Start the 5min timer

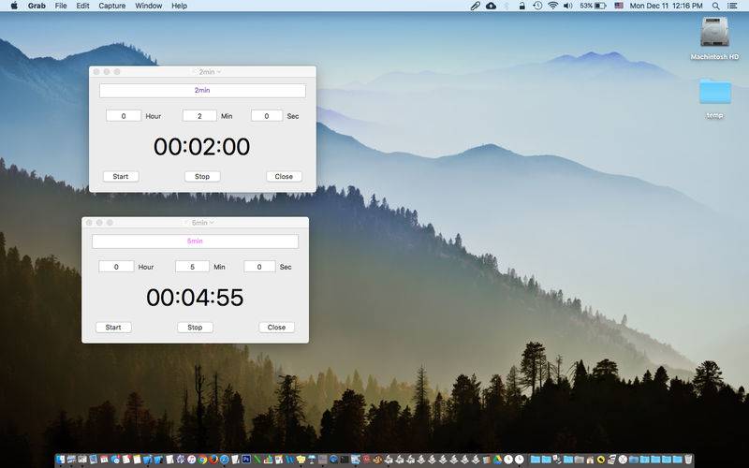113,328
